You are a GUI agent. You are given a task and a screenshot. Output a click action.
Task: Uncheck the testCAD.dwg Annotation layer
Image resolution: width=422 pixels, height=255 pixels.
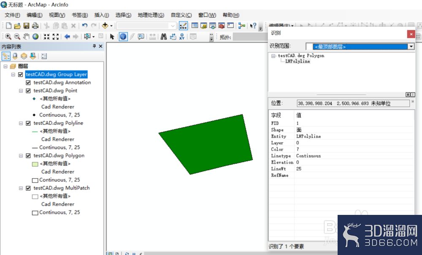pyautogui.click(x=28, y=83)
